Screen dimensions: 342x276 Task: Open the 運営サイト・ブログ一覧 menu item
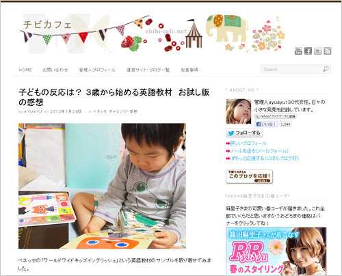(148, 70)
